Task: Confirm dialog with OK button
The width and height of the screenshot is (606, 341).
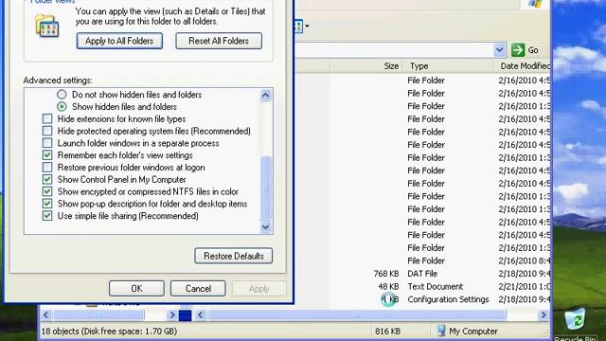Action: tap(136, 288)
